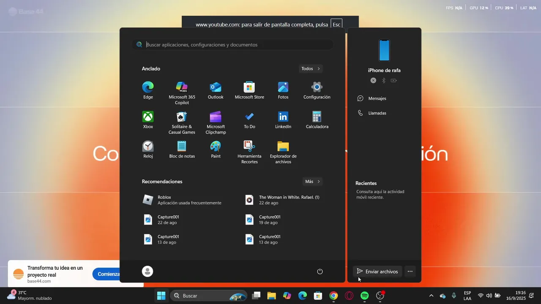The height and width of the screenshot is (304, 541).
Task: Open the user account profile icon
Action: click(x=148, y=271)
